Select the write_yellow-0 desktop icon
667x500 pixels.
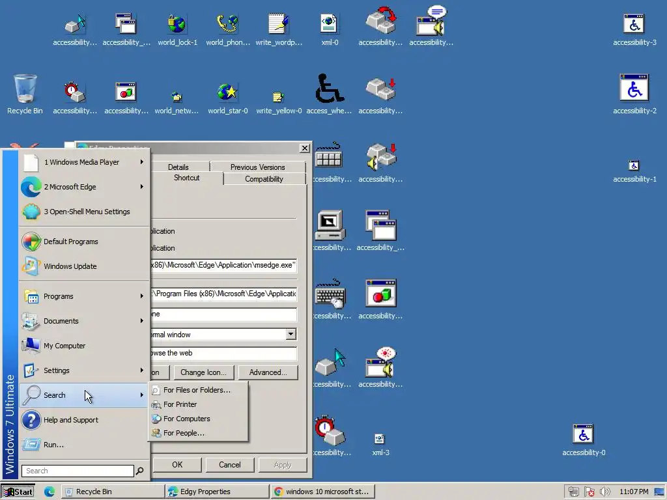tap(279, 102)
